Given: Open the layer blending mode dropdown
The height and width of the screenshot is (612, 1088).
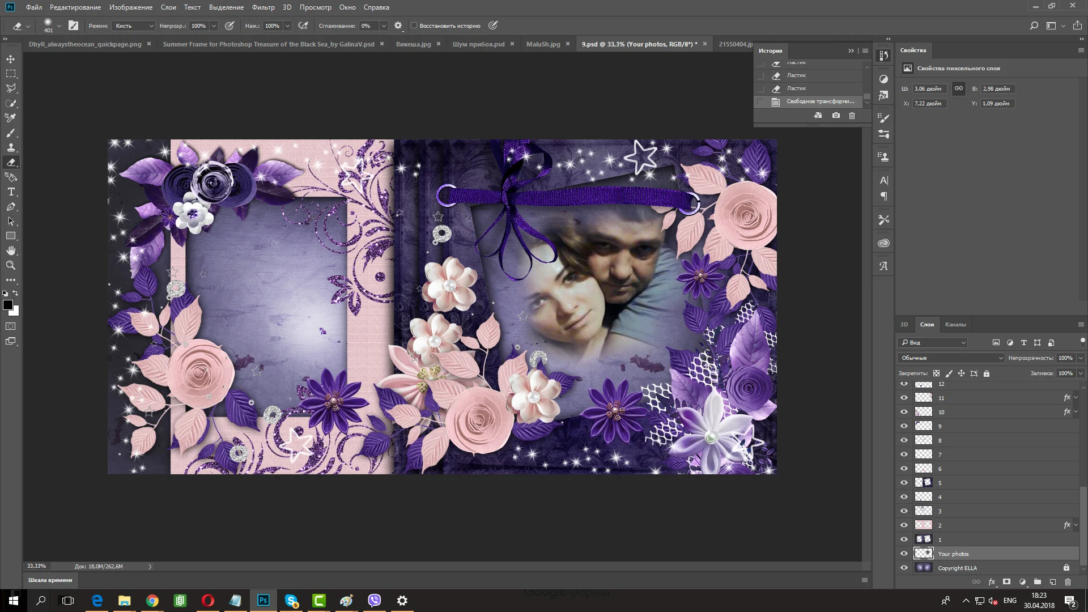Looking at the screenshot, I should pos(951,358).
